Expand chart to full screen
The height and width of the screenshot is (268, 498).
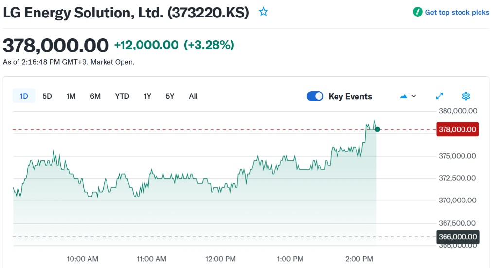440,96
